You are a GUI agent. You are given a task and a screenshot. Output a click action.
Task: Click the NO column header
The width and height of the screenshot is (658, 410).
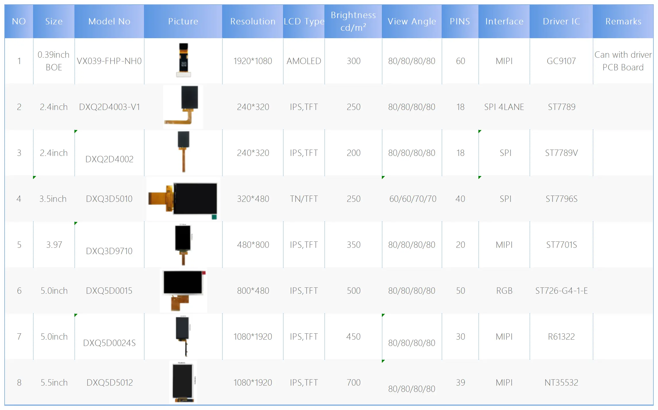[19, 22]
